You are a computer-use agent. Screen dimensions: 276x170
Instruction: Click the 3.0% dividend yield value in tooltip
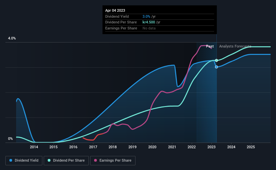[146, 16]
